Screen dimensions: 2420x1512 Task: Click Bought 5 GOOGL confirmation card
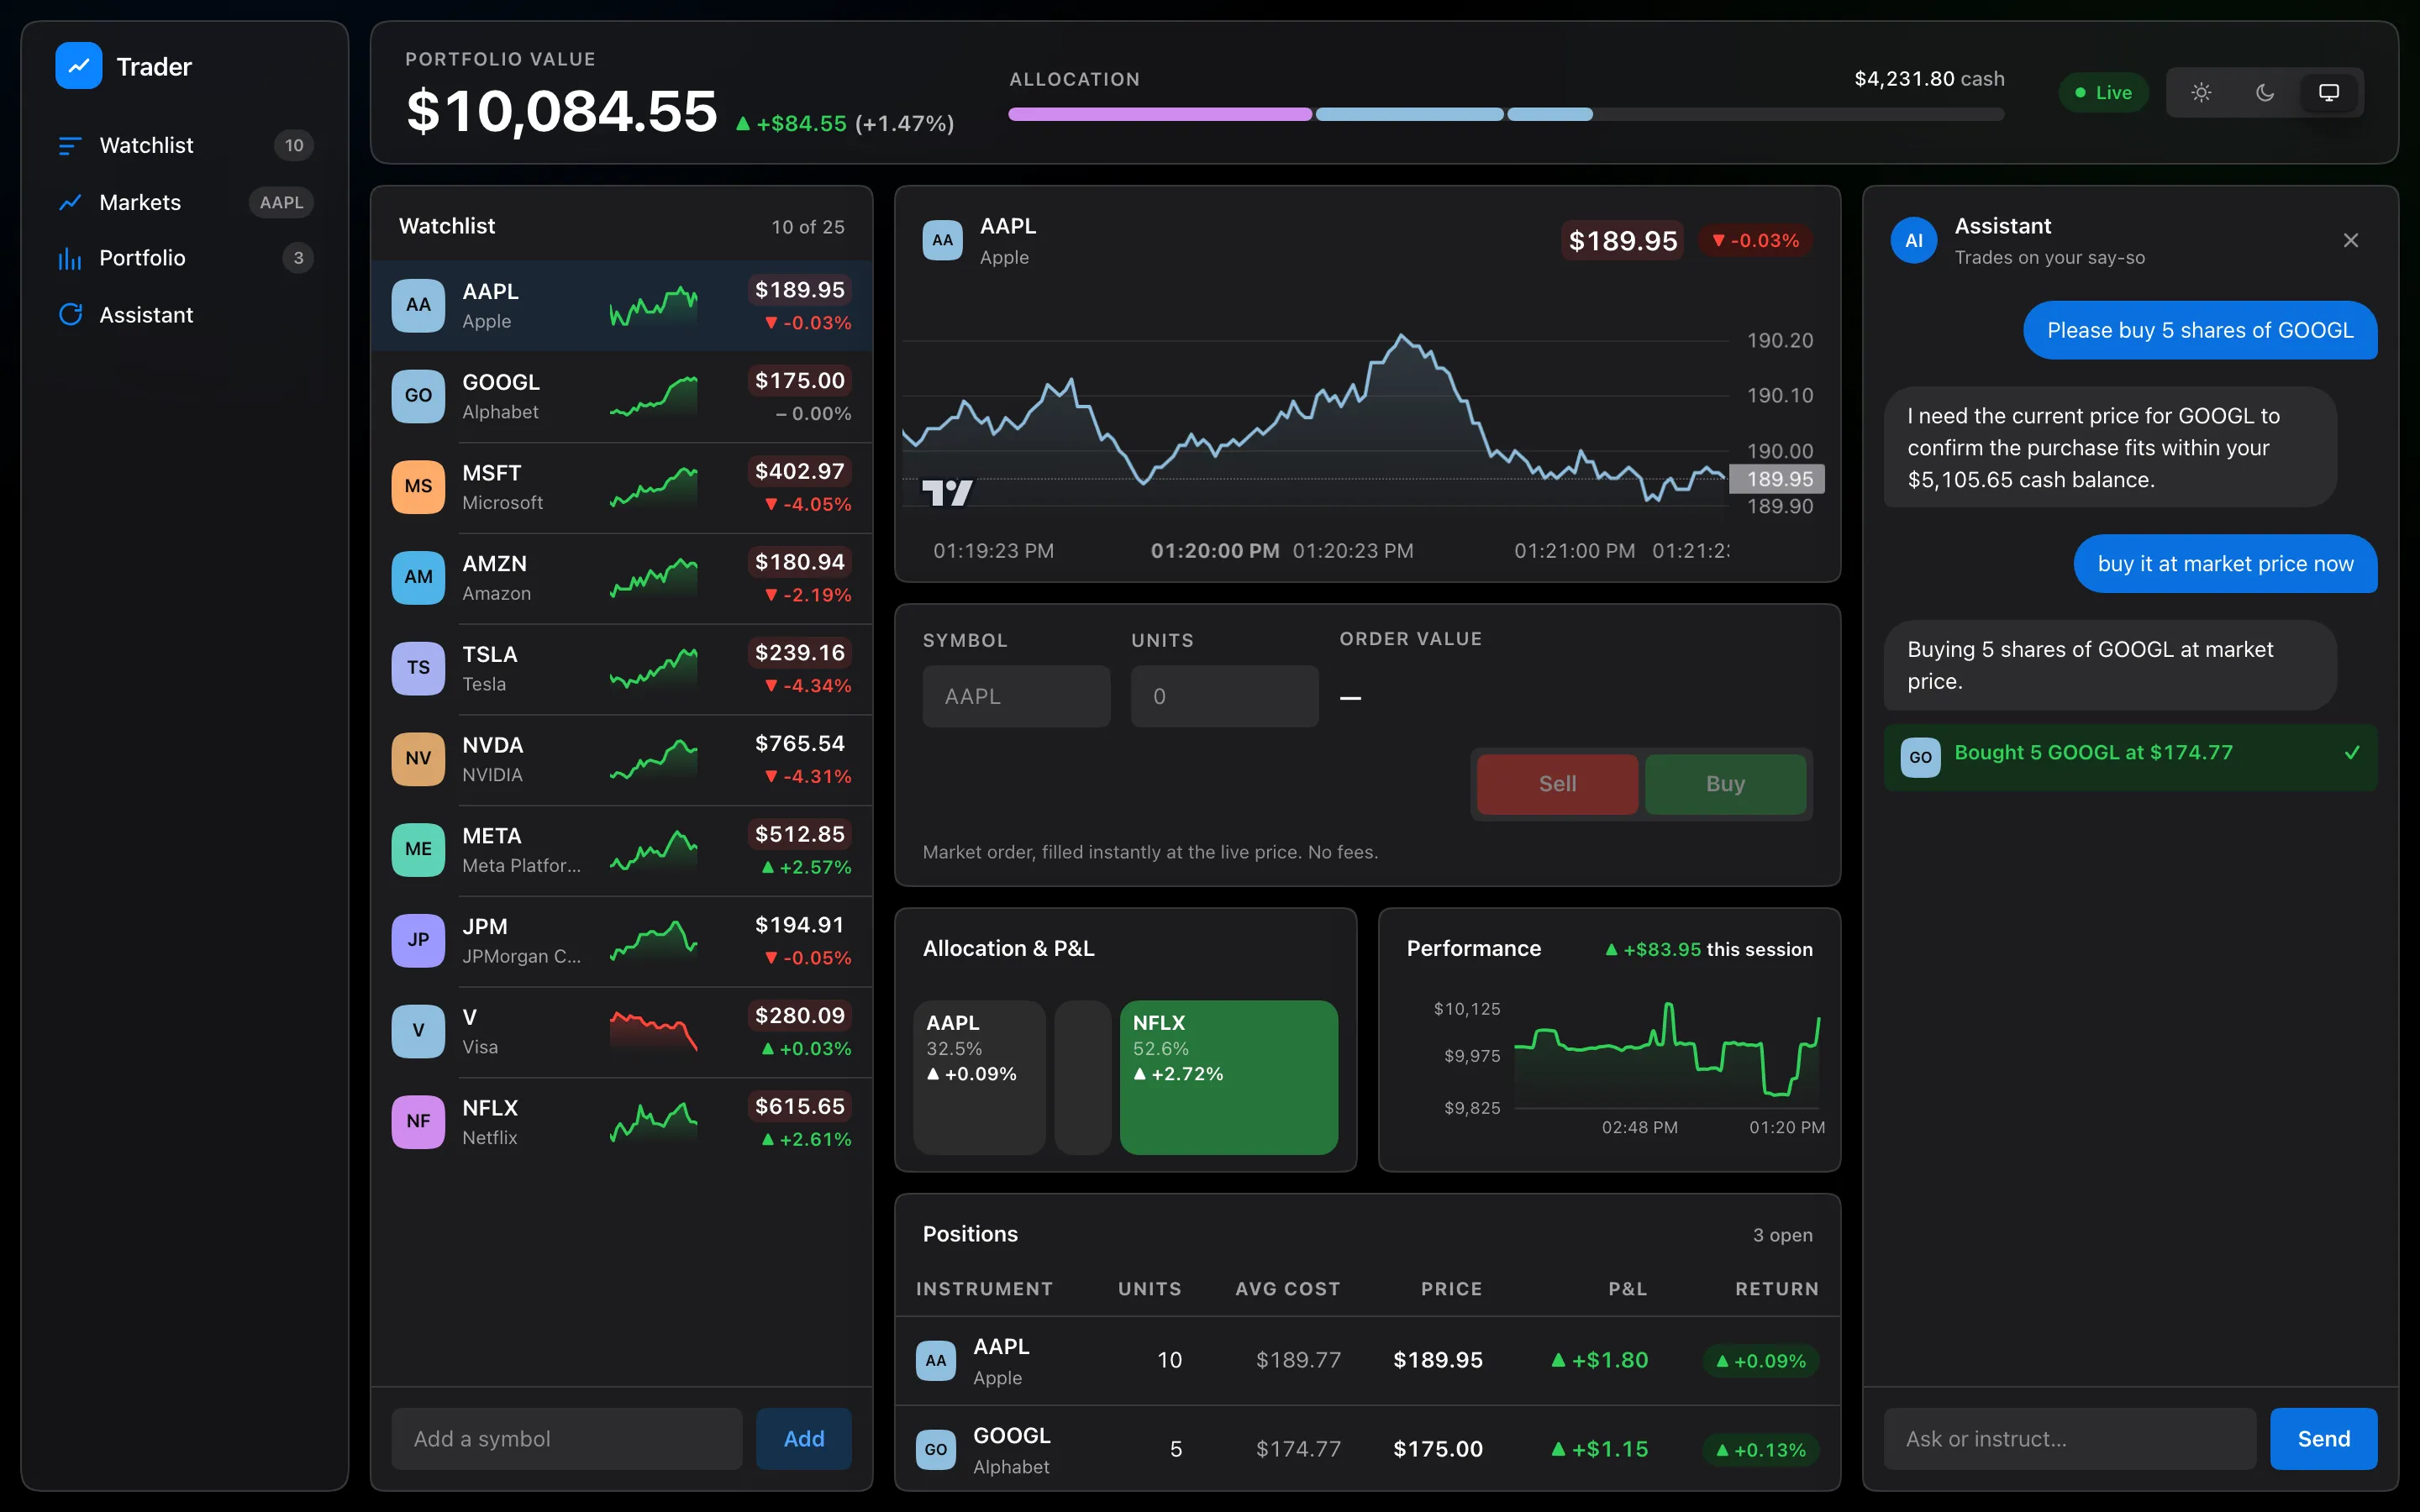tap(2130, 757)
